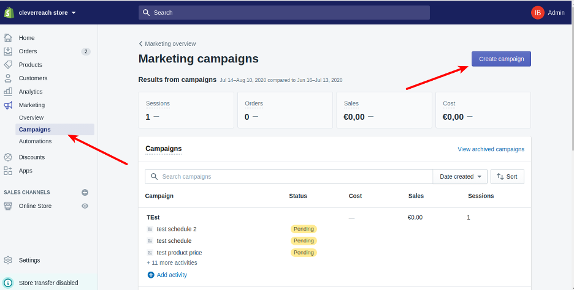
Task: Click the Home icon in sidebar
Action: (x=8, y=38)
